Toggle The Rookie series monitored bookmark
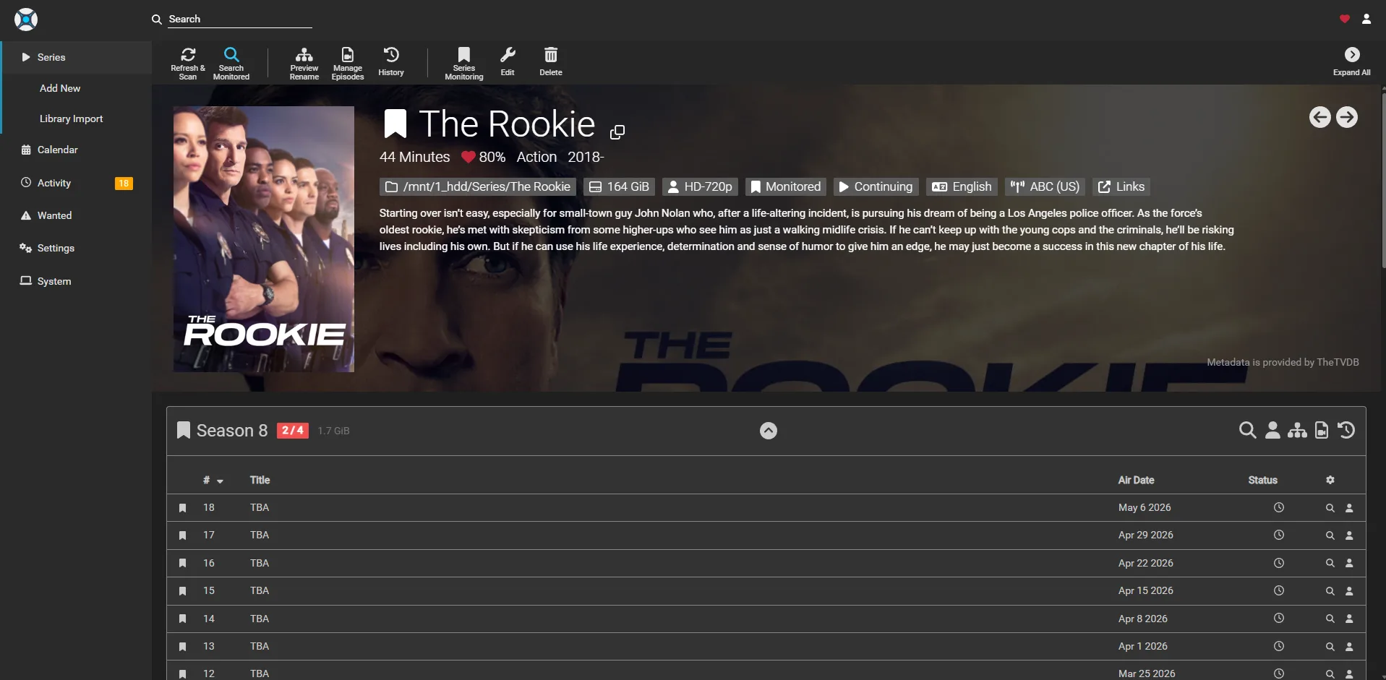 395,124
